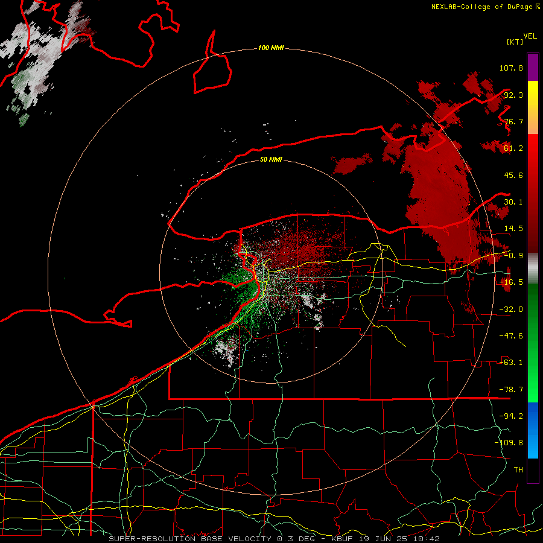543x543 pixels.
Task: Click the -94.2 velocity scale value
Action: (x=511, y=416)
